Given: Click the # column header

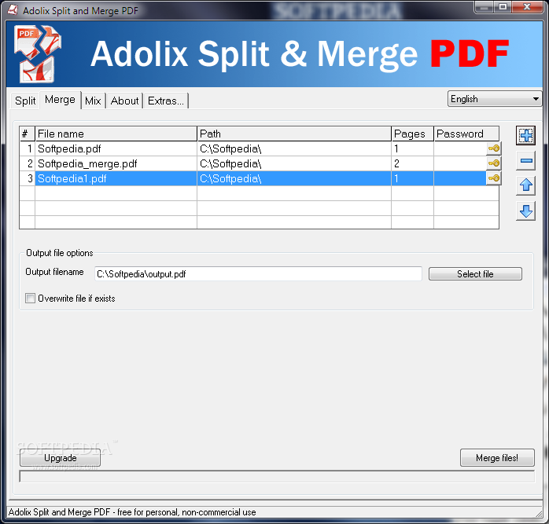Looking at the screenshot, I should pos(27,134).
